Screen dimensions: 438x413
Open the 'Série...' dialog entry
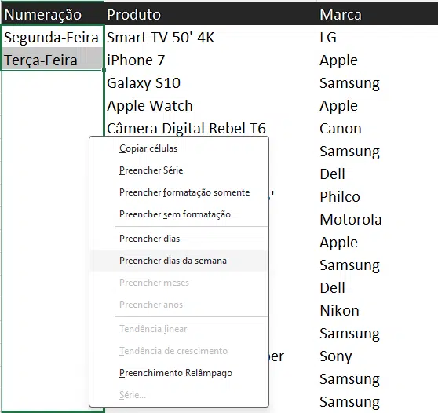coord(179,395)
